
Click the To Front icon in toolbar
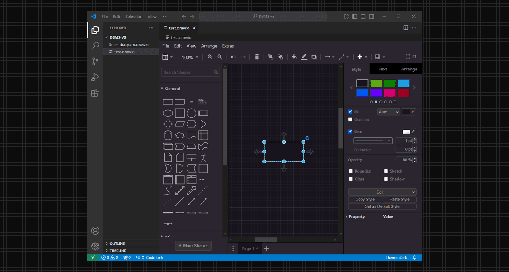(270, 57)
